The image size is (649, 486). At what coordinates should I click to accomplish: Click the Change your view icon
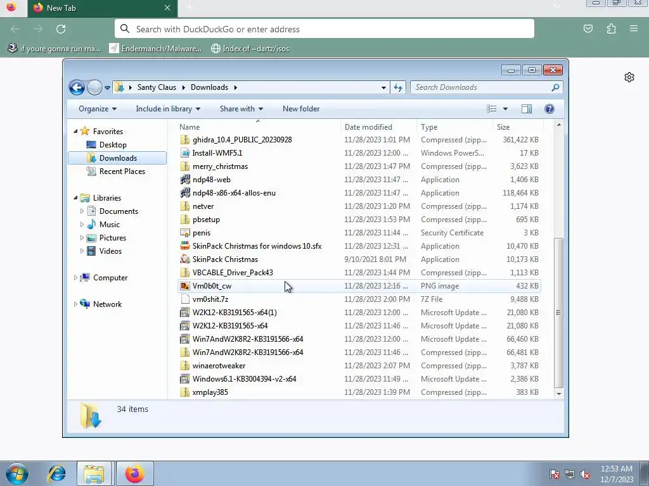pyautogui.click(x=492, y=109)
